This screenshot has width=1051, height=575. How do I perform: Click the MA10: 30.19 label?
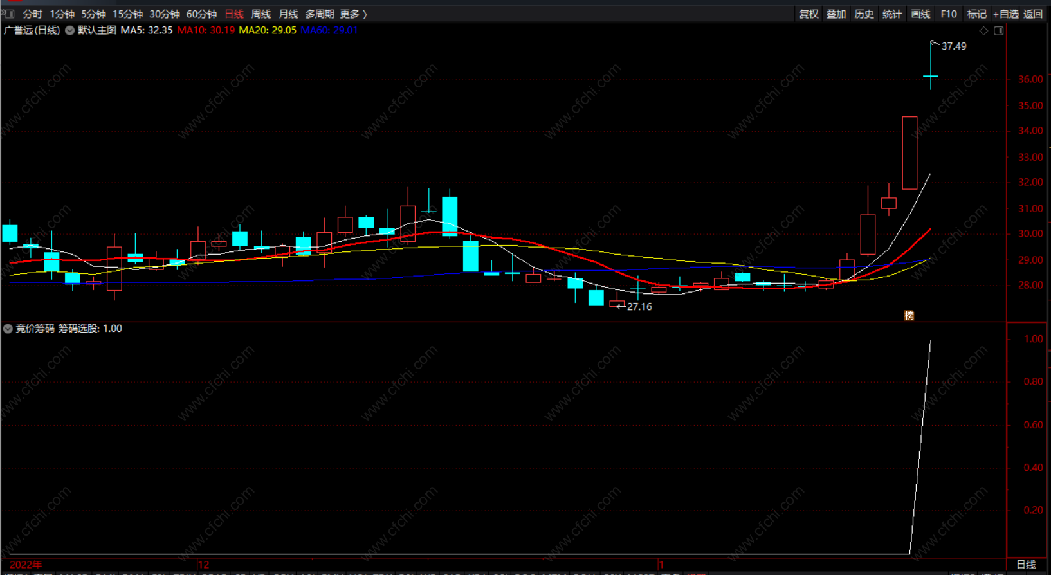pos(206,30)
